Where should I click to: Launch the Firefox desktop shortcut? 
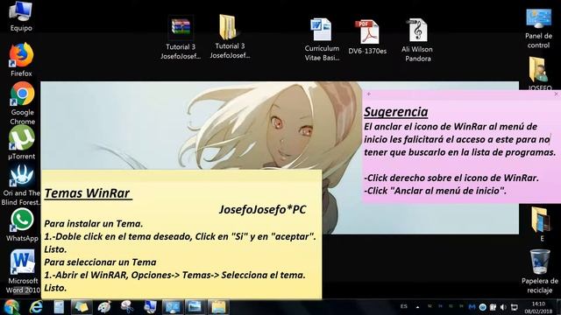coord(21,59)
